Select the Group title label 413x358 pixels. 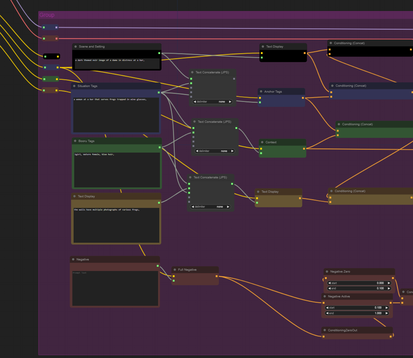pos(47,15)
